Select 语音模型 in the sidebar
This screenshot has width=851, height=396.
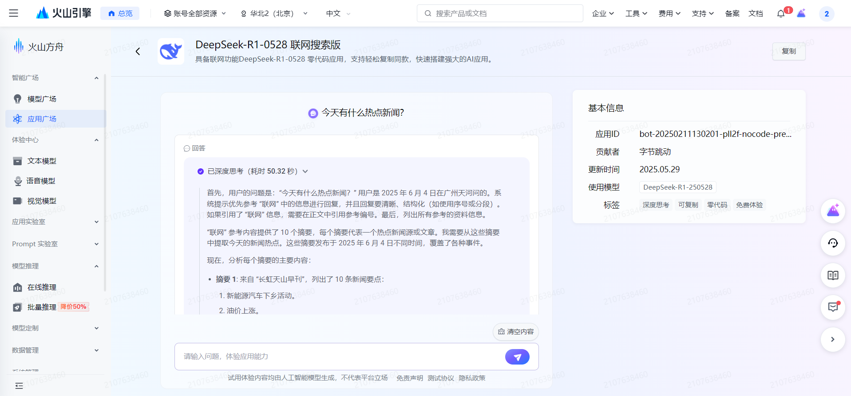tap(55, 181)
